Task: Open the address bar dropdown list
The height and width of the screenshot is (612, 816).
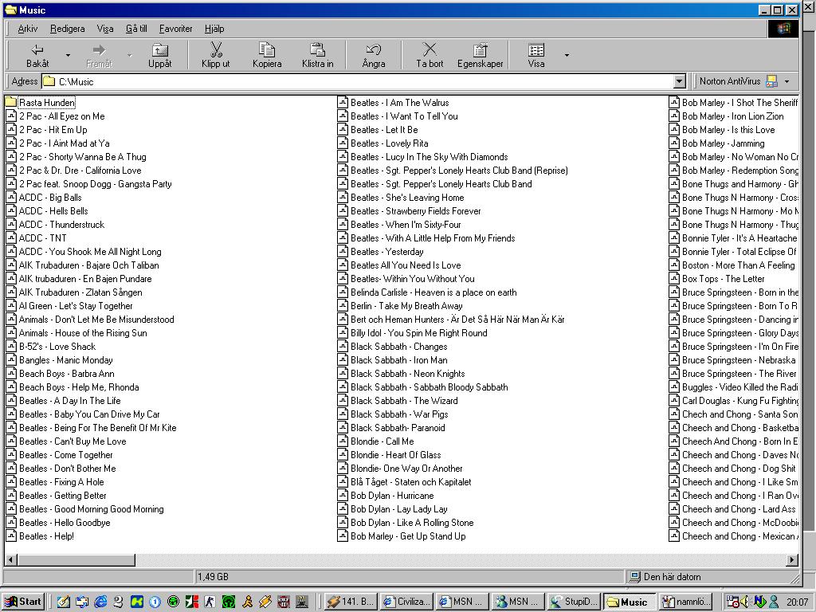Action: coord(680,82)
